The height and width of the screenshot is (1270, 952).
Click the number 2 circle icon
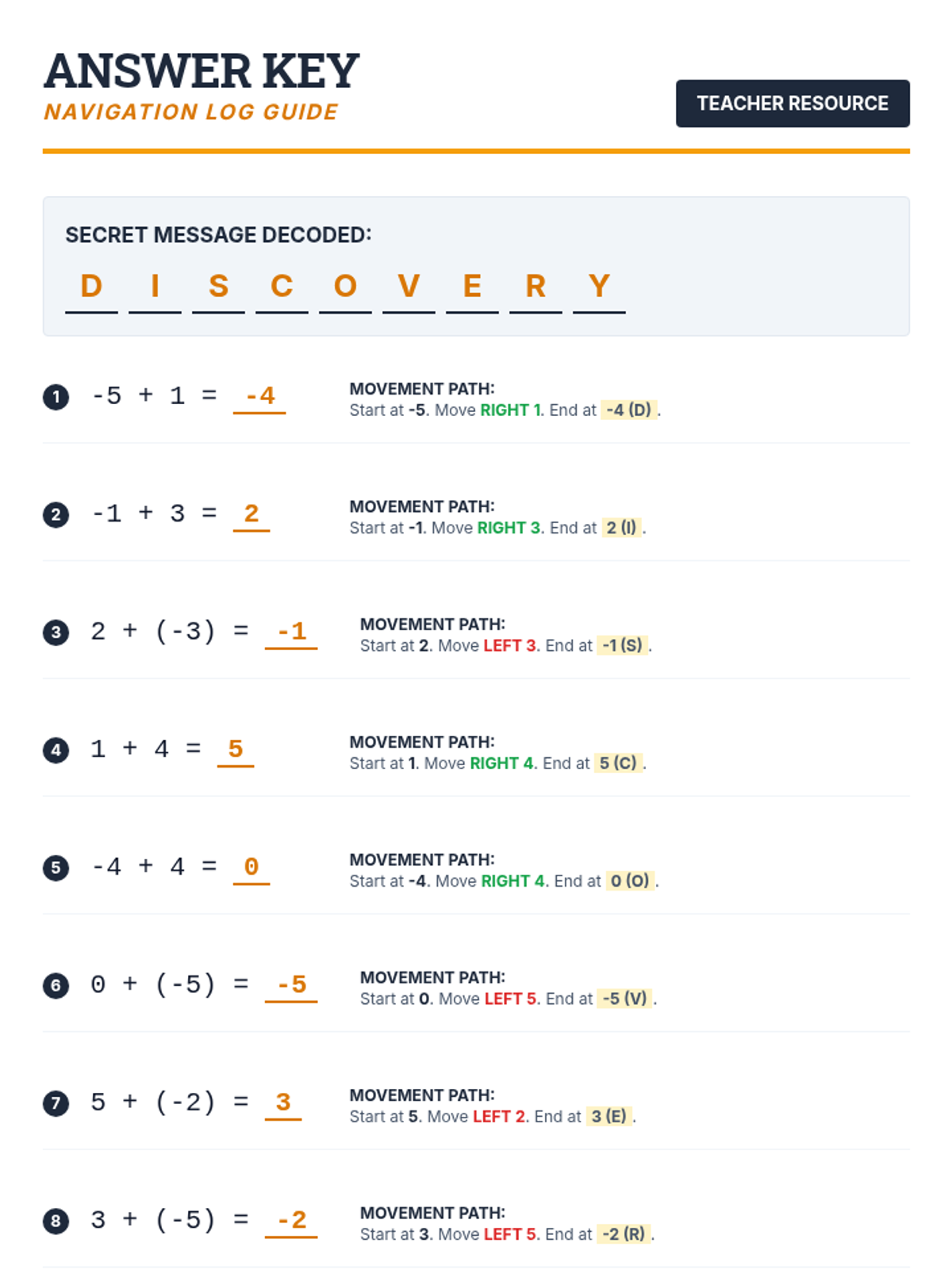click(x=56, y=514)
